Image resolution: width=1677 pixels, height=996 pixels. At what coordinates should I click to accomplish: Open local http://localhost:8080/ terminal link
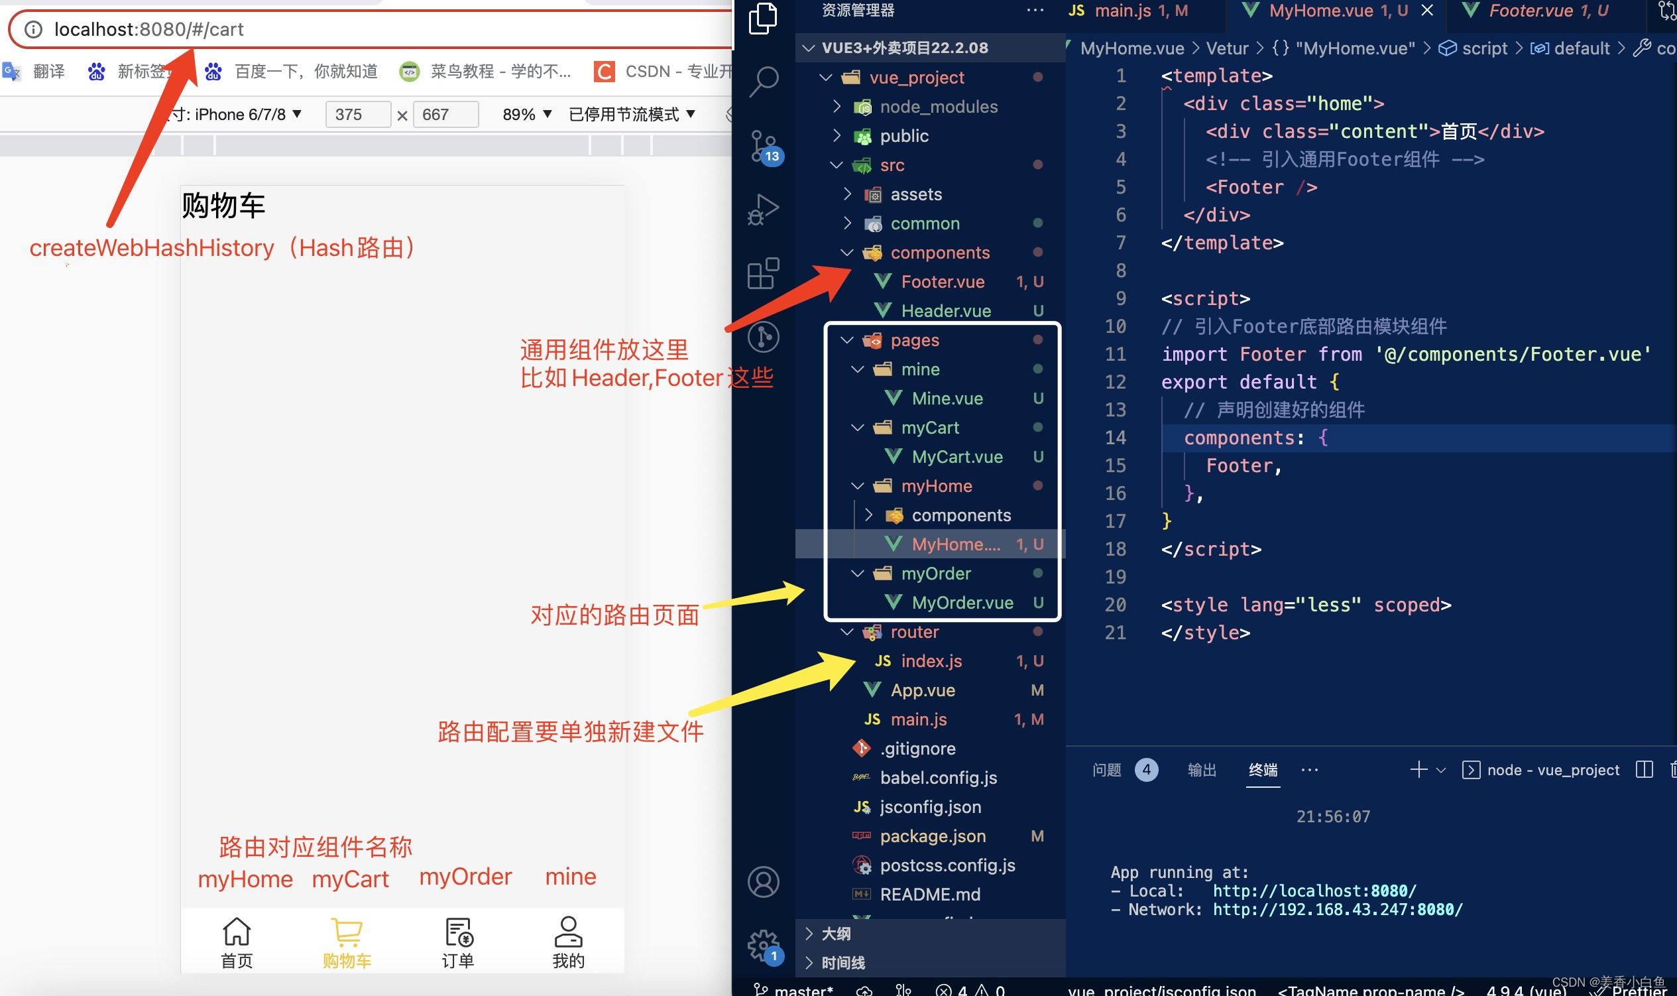(1314, 891)
